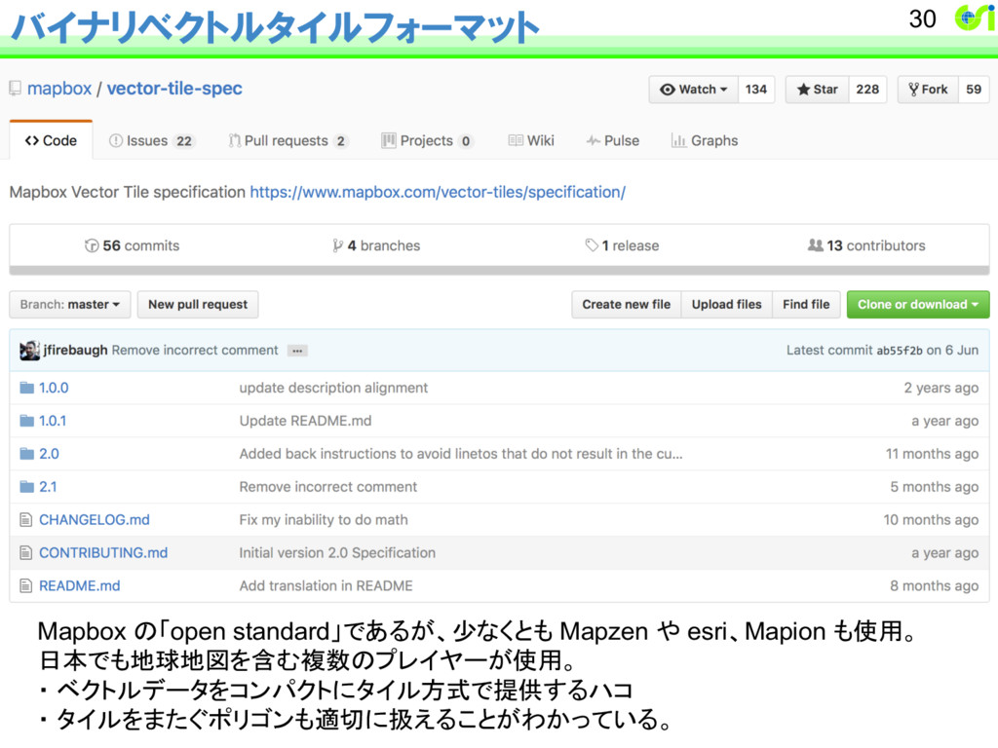This screenshot has height=748, width=998.
Task: Expand the commit message ellipsis button
Action: point(297,351)
